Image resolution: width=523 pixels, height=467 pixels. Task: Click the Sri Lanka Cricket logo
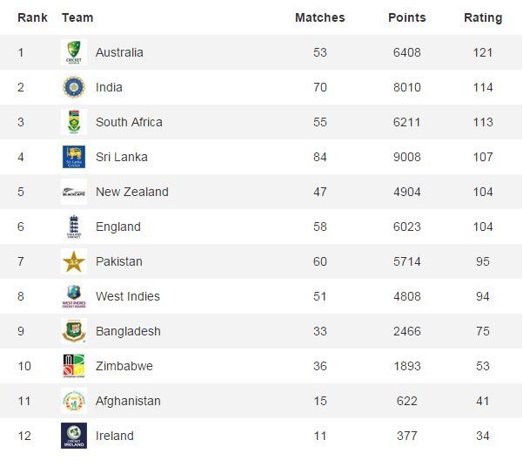pos(74,157)
